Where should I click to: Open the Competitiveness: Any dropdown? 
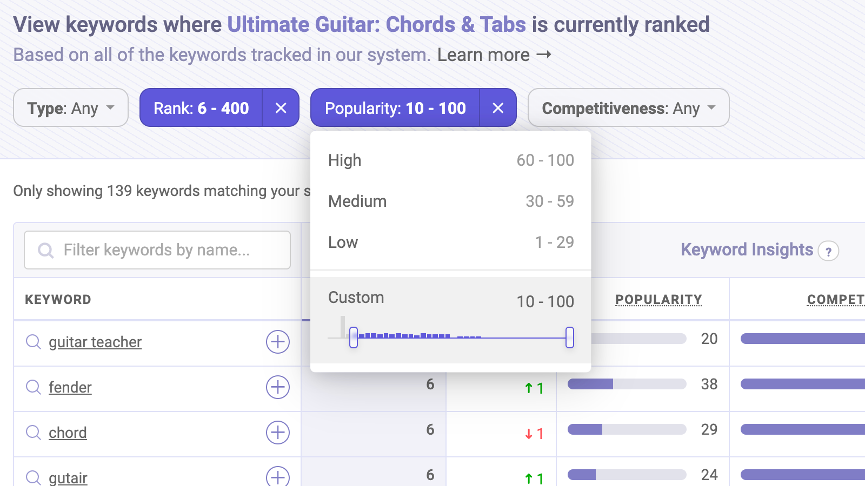point(629,108)
